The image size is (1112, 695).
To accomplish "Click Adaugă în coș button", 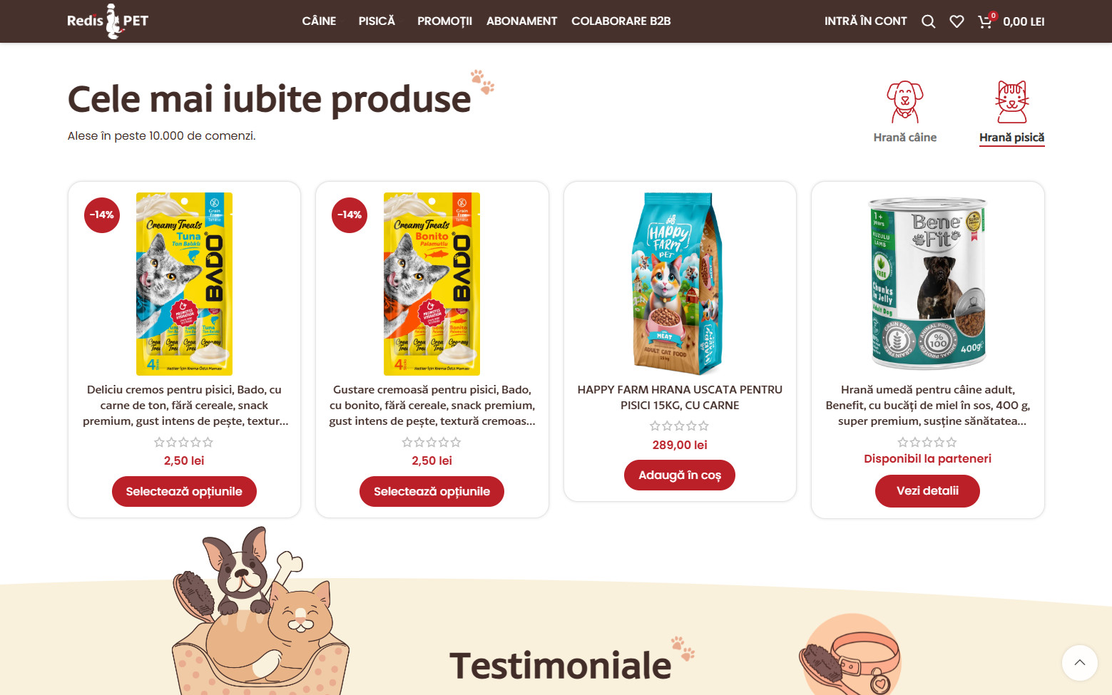I will pos(680,475).
